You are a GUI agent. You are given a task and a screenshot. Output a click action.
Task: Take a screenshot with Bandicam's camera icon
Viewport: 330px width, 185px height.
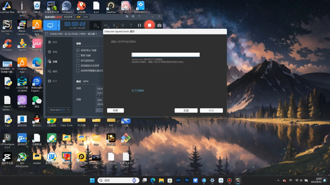point(159,25)
